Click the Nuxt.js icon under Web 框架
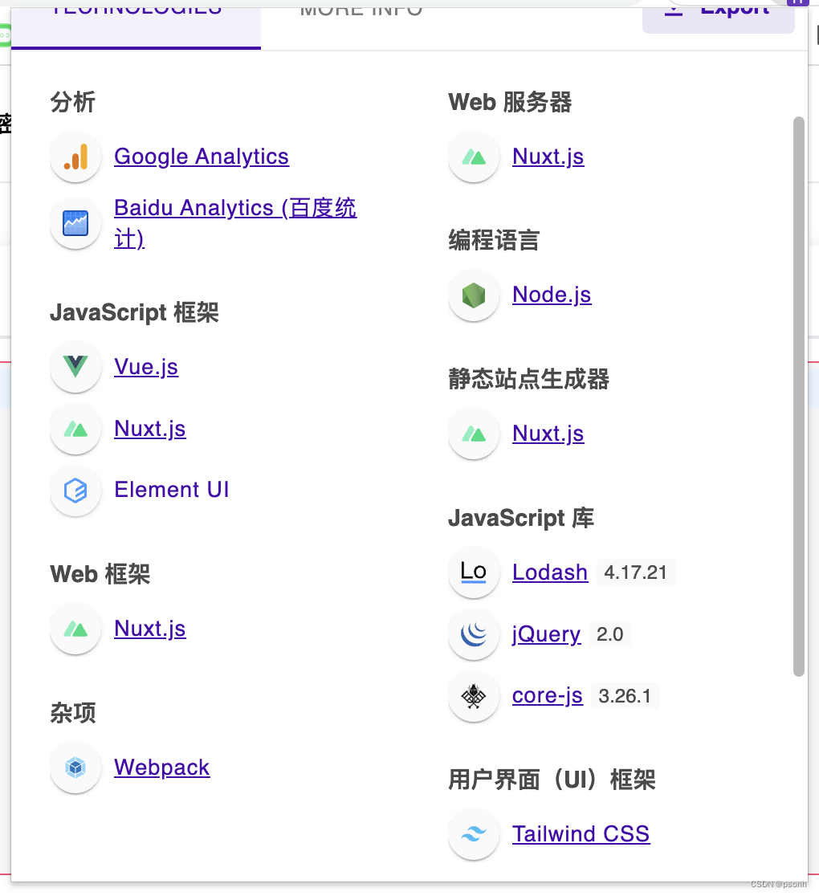Image resolution: width=819 pixels, height=896 pixels. [x=75, y=629]
